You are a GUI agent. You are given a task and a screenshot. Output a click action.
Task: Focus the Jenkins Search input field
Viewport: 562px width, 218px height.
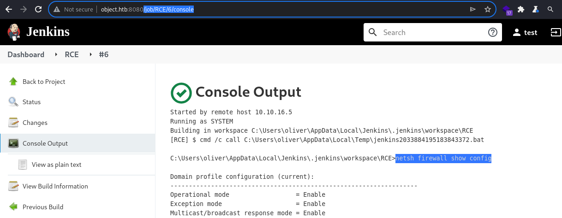431,32
